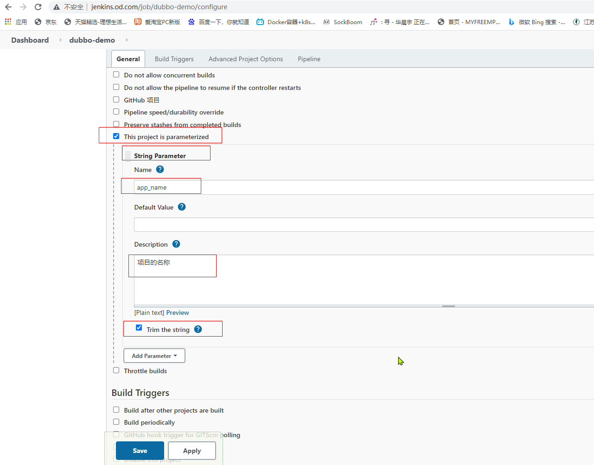The width and height of the screenshot is (594, 465).
Task: Switch to the Build Triggers tab
Action: 174,59
